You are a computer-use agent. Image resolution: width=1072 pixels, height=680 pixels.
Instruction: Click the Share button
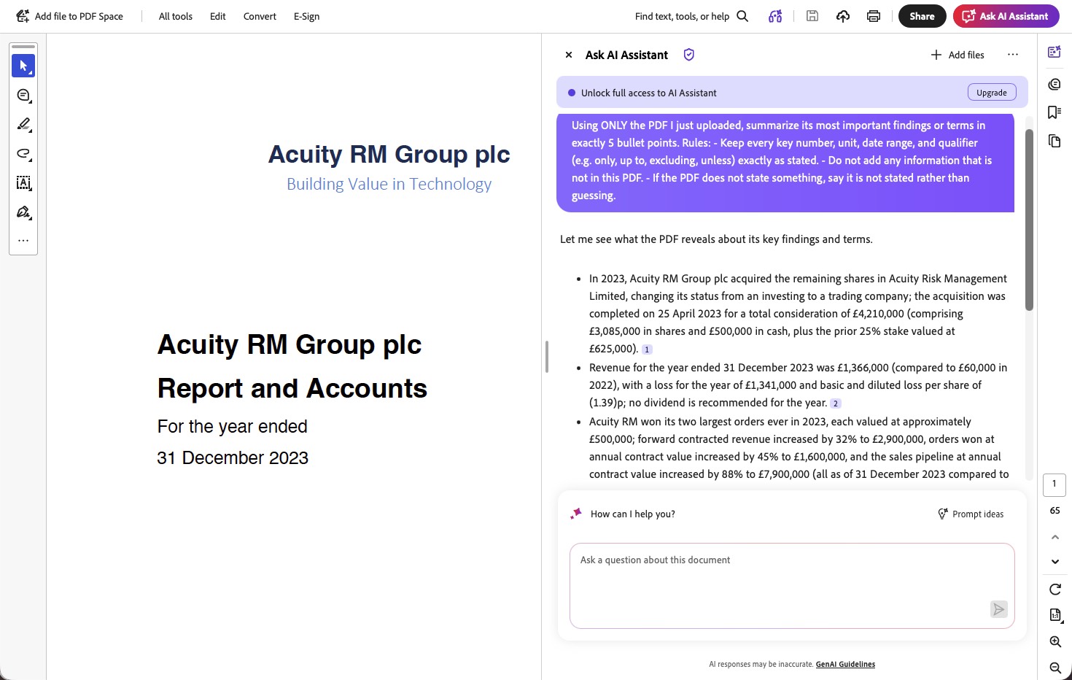click(x=922, y=16)
